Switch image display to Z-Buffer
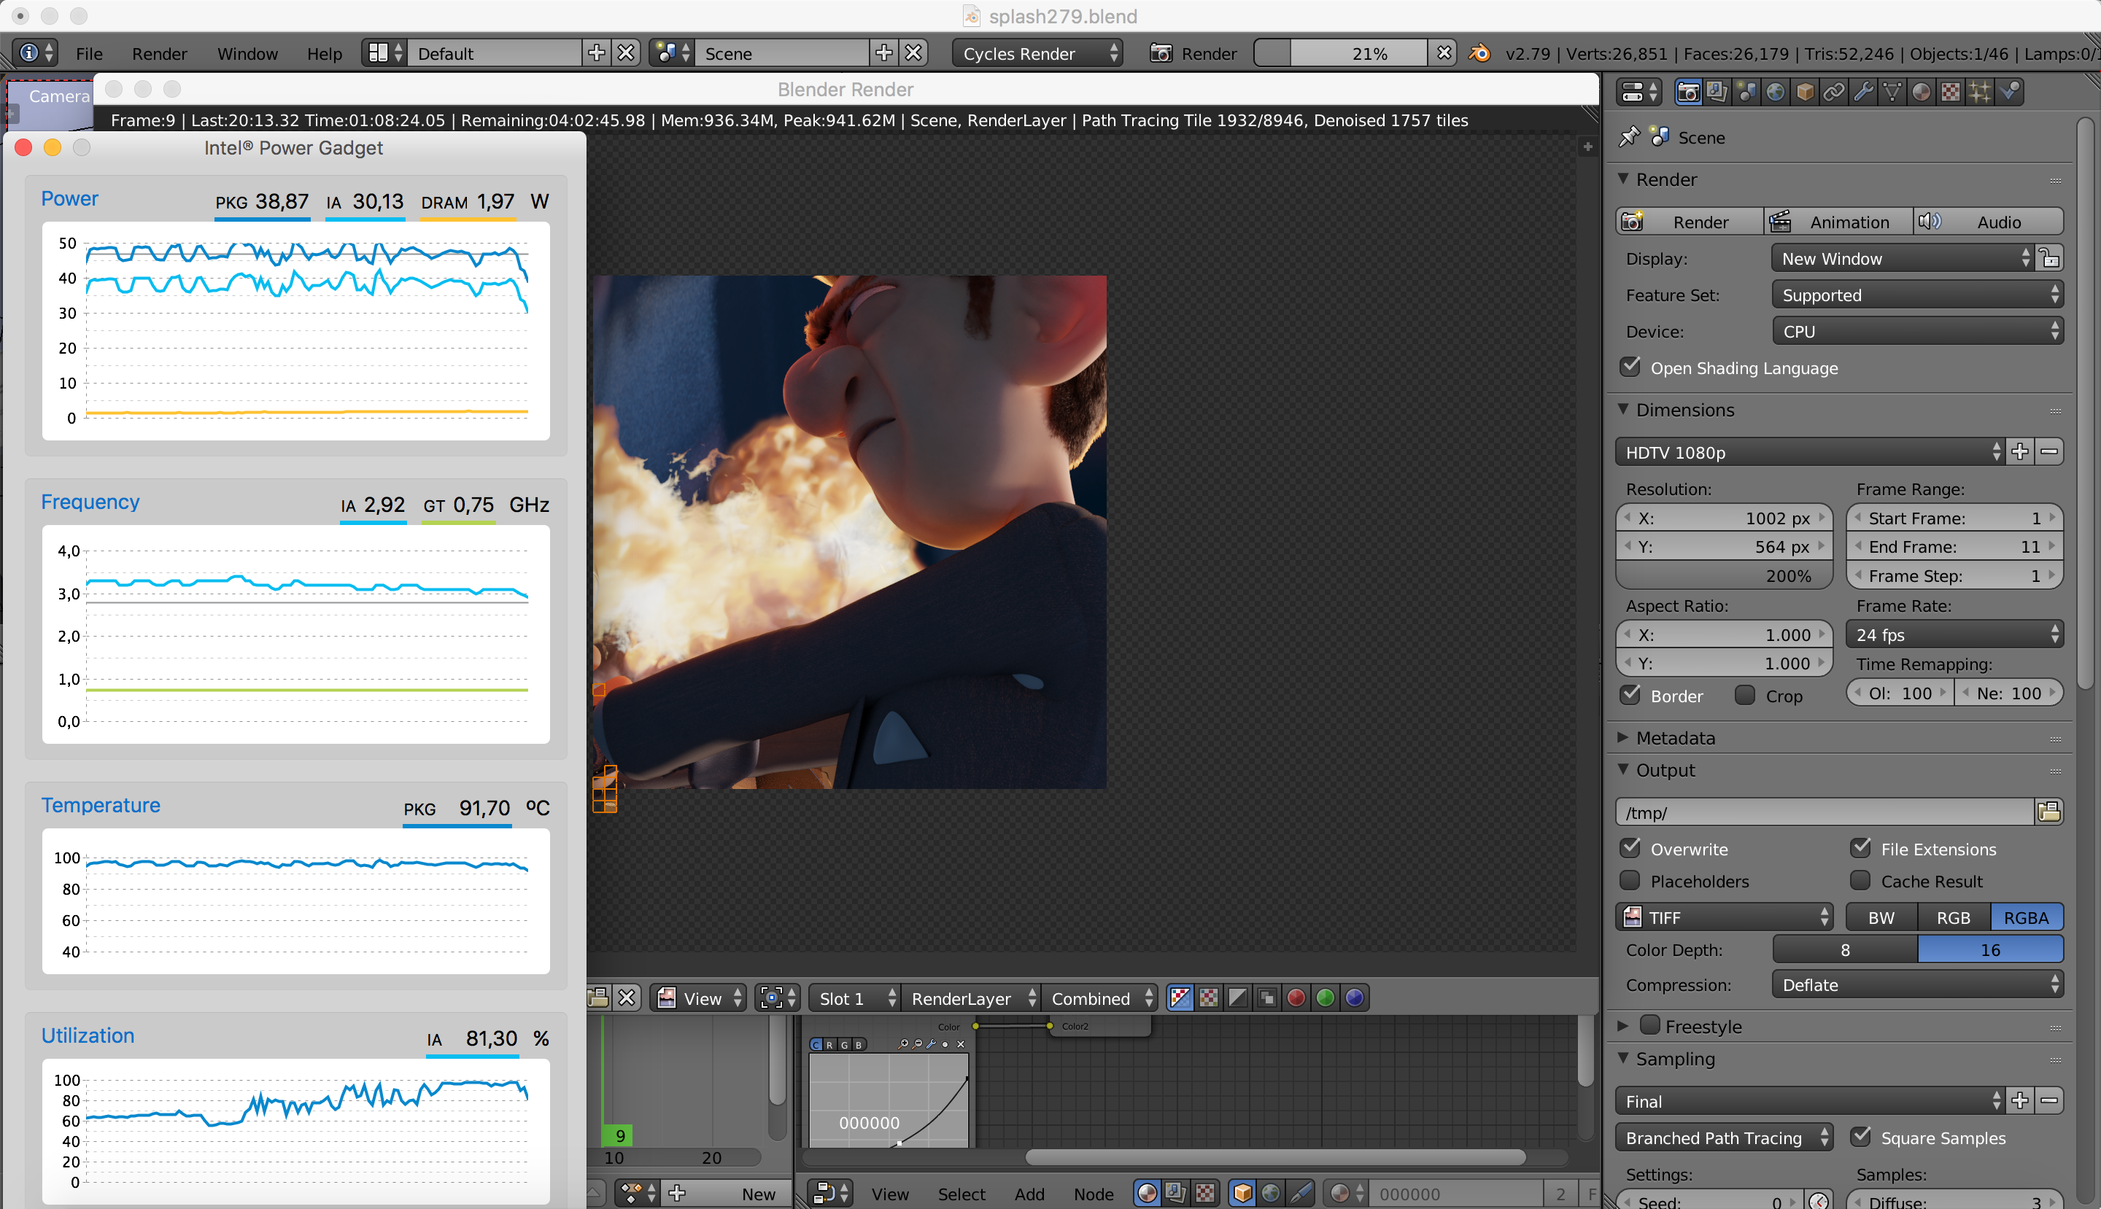 (1267, 998)
